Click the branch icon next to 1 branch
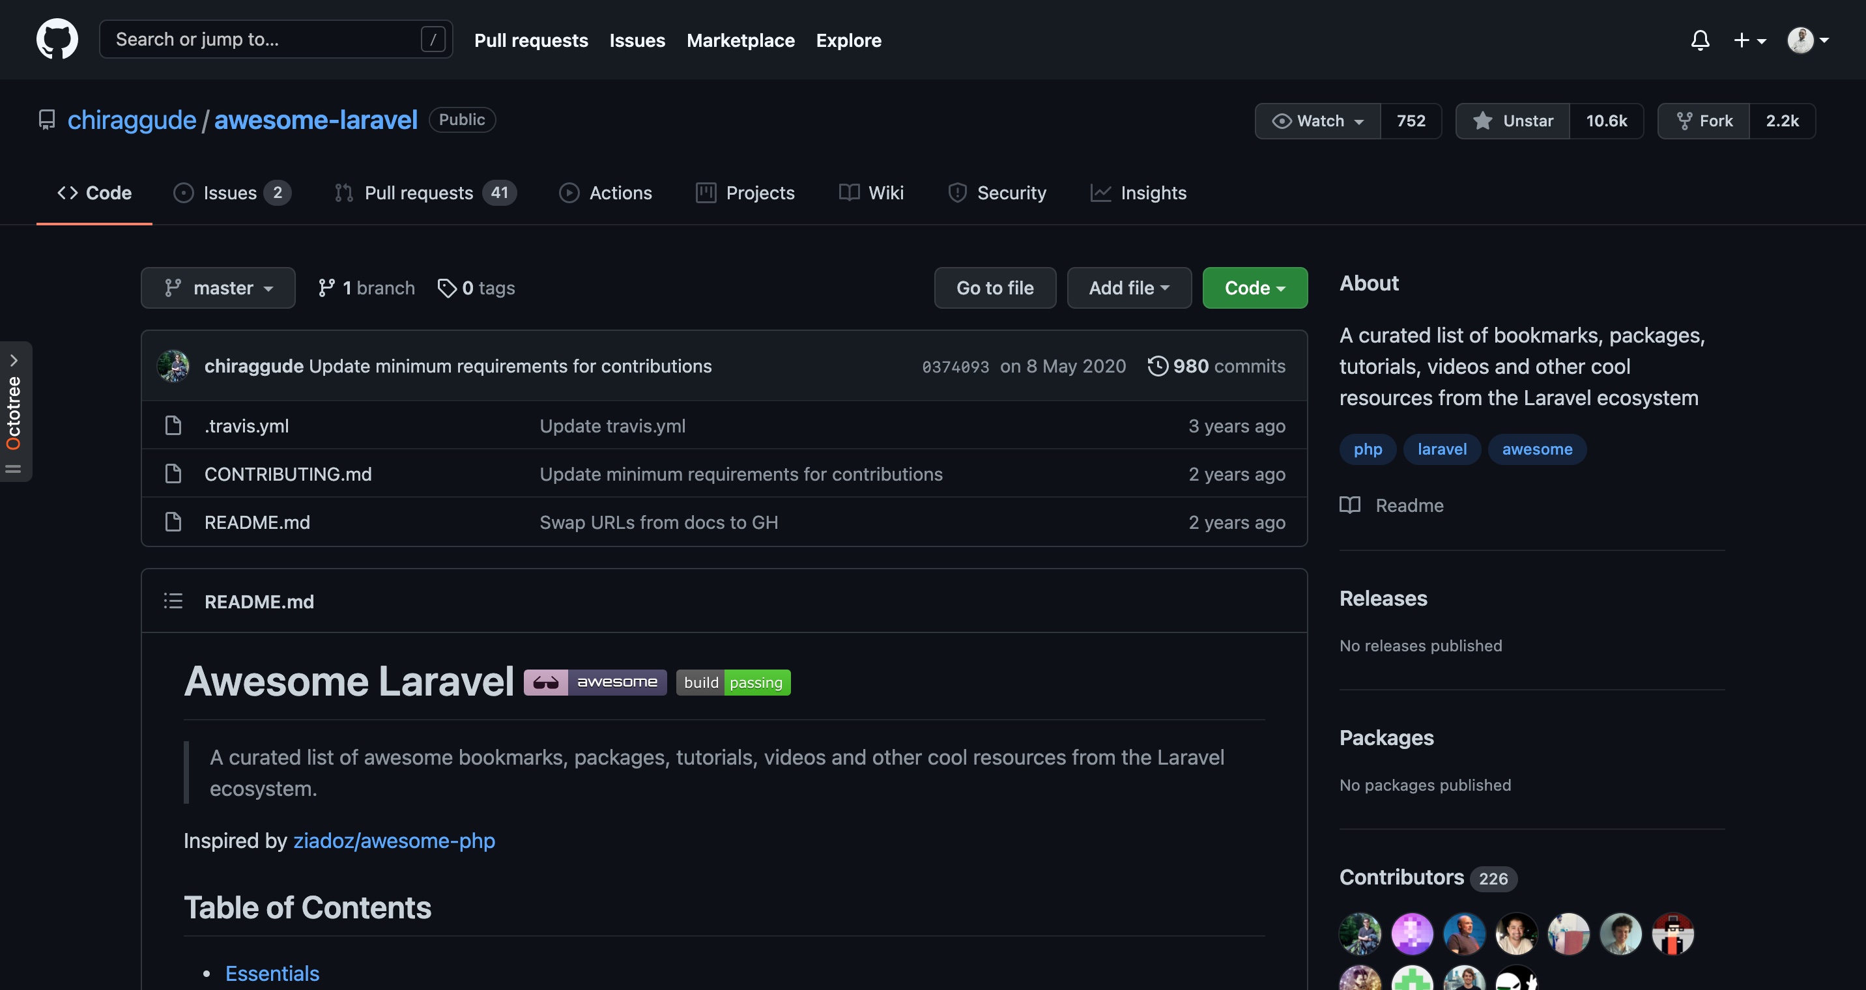The height and width of the screenshot is (990, 1866). (x=326, y=289)
